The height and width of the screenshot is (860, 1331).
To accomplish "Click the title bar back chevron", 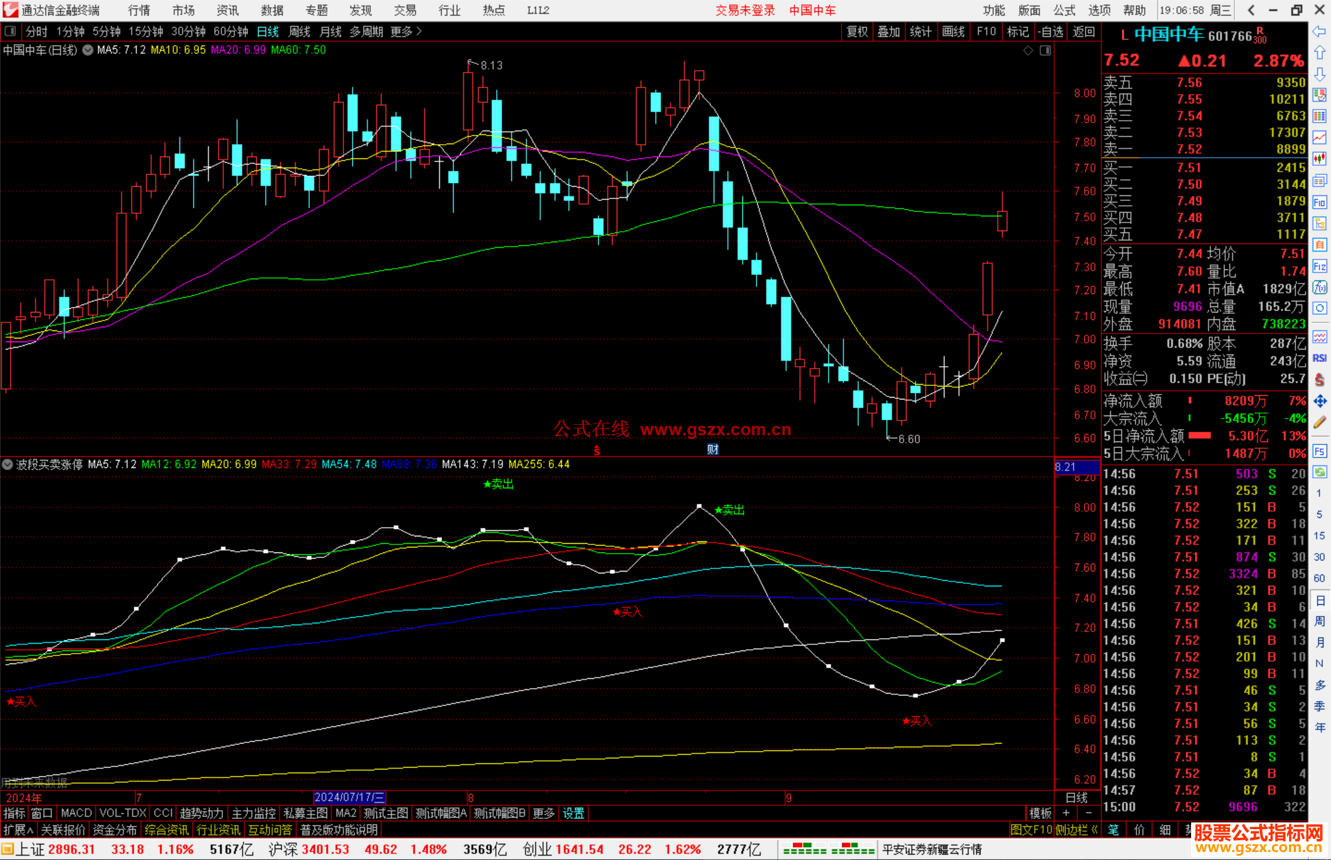I will click(1250, 10).
